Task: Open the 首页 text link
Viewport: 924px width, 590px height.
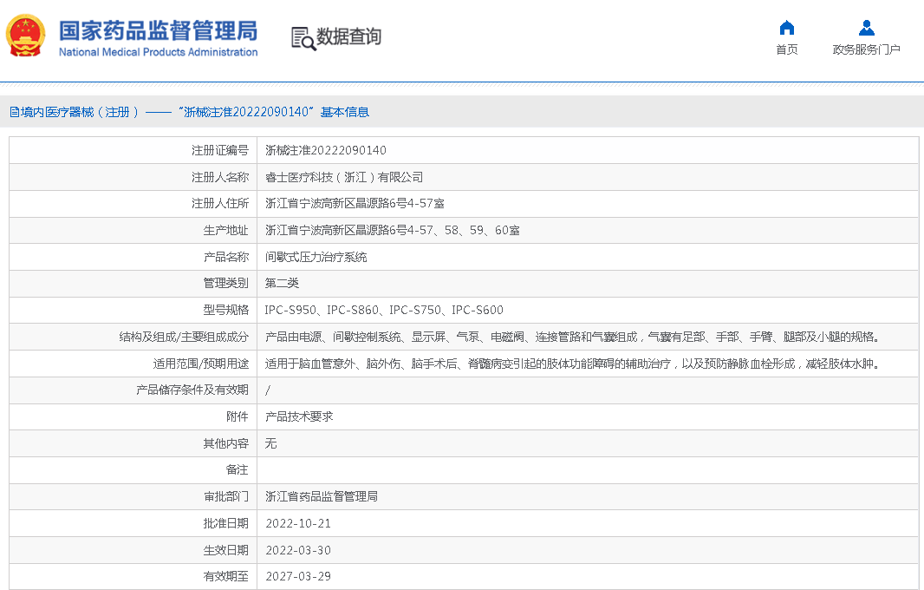Action: (x=786, y=49)
